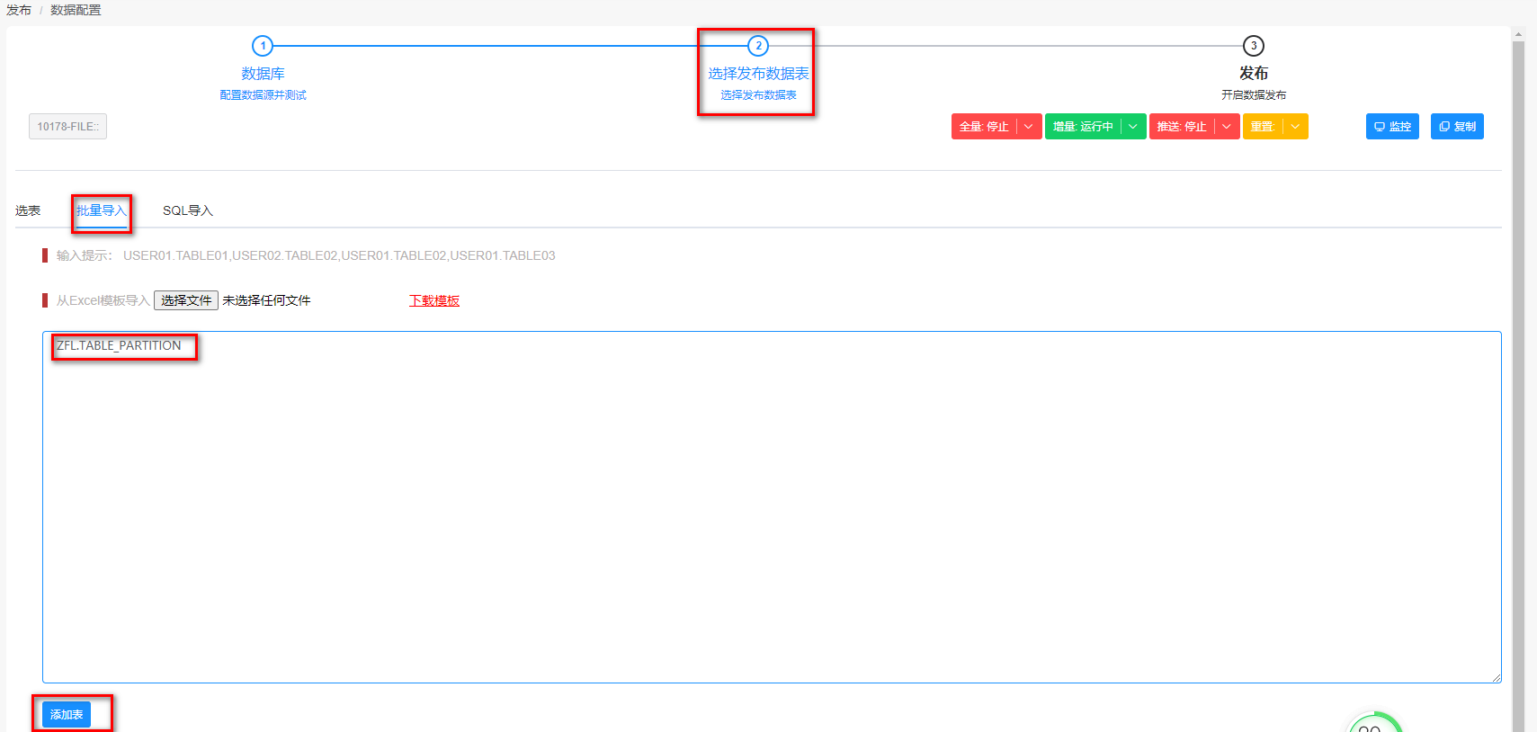Click the textarea resize handle

click(1496, 677)
